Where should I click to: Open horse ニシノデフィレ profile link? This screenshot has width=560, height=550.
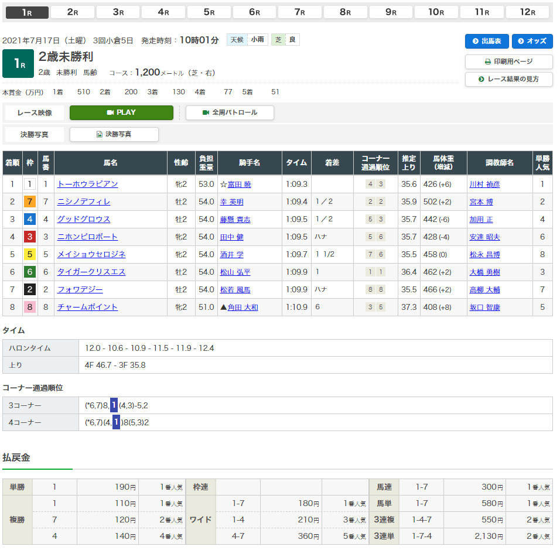pyautogui.click(x=84, y=201)
